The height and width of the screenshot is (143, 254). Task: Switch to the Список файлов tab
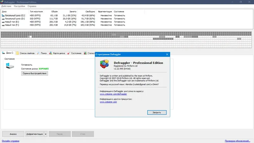tap(25, 53)
